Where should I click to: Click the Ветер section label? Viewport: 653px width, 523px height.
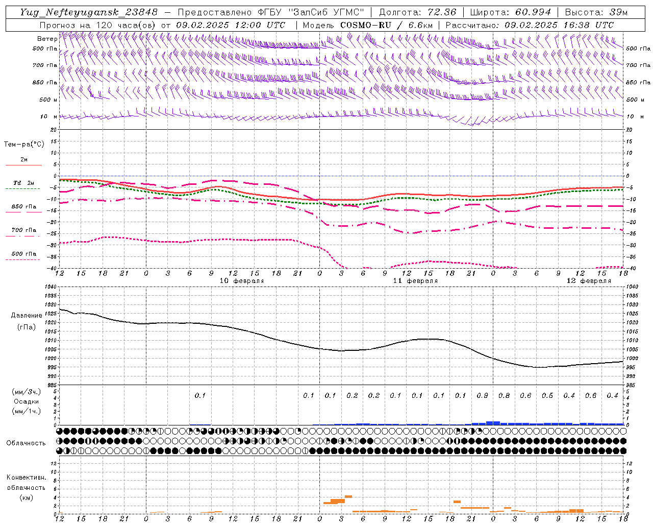click(x=47, y=39)
